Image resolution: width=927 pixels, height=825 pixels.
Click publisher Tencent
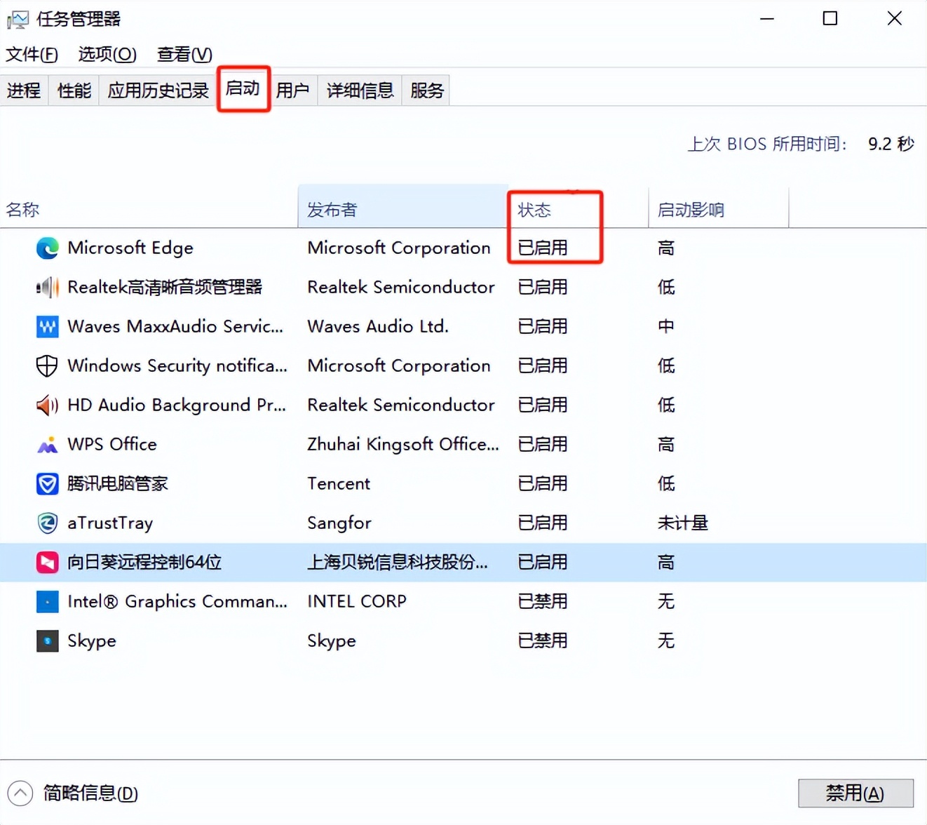339,483
